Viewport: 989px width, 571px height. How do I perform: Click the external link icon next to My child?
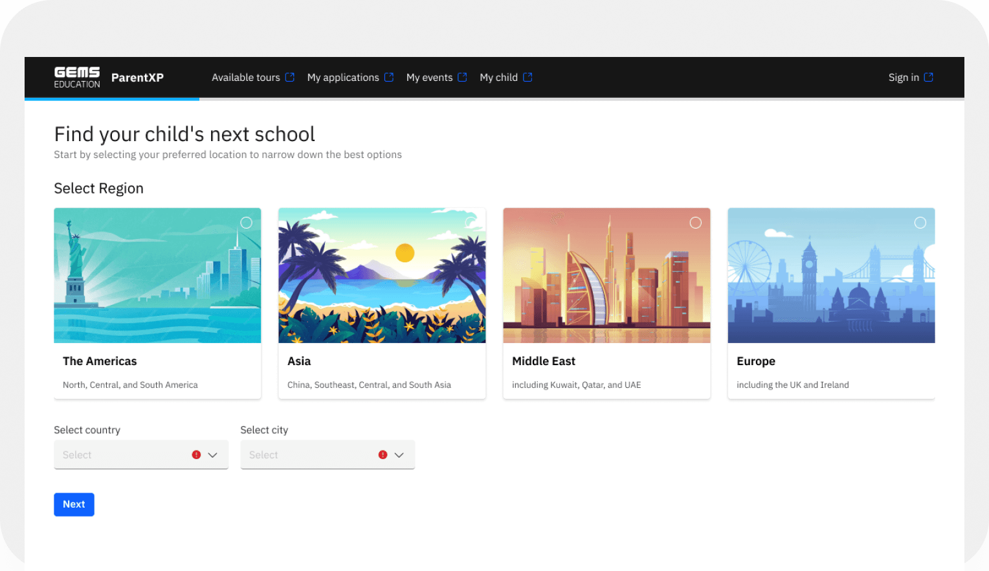528,77
